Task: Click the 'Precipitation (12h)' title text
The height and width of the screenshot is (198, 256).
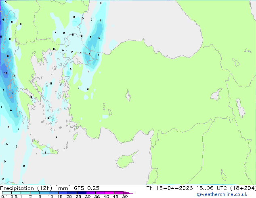Action: (x=26, y=188)
